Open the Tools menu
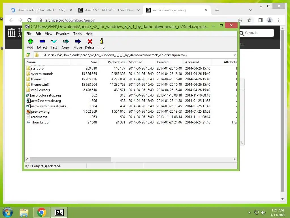 pyautogui.click(x=77, y=34)
